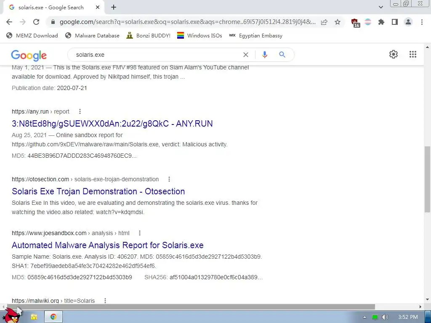Viewport: 431px width, 323px height.
Task: Show hidden tray icons arrow
Action: coord(365,317)
